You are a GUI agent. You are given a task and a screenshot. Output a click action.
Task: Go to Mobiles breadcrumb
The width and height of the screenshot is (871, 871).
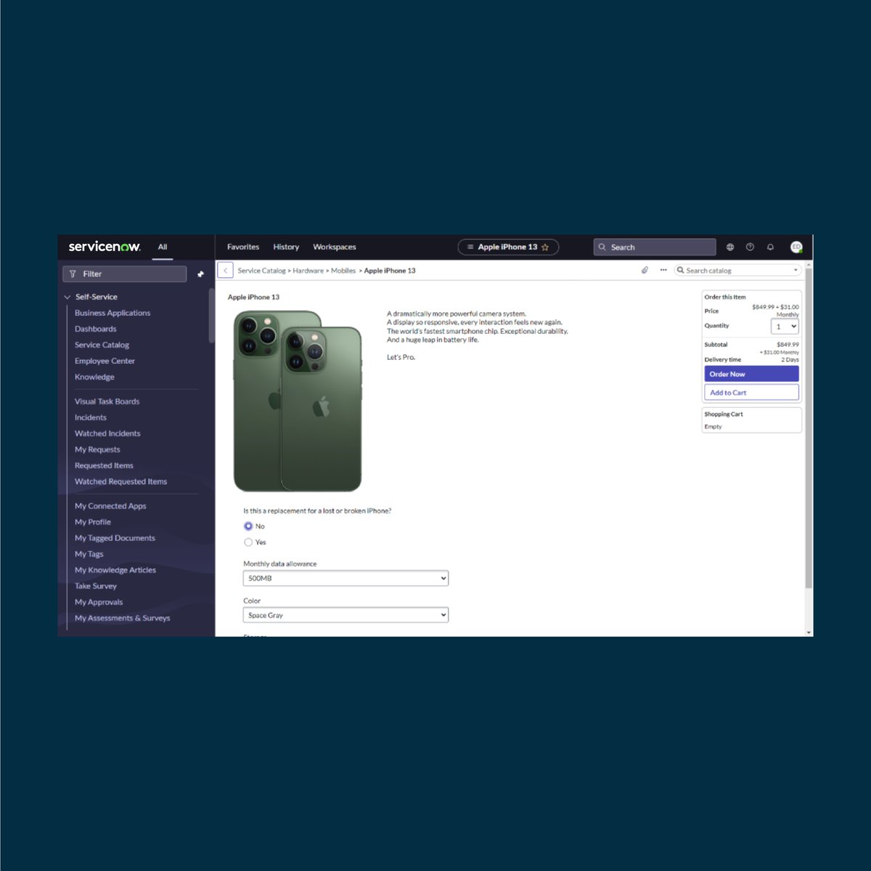point(343,271)
